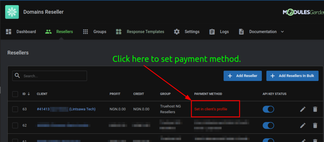Check the box for reseller 62
Image resolution: width=324 pixels, height=142 pixels.
(15, 125)
